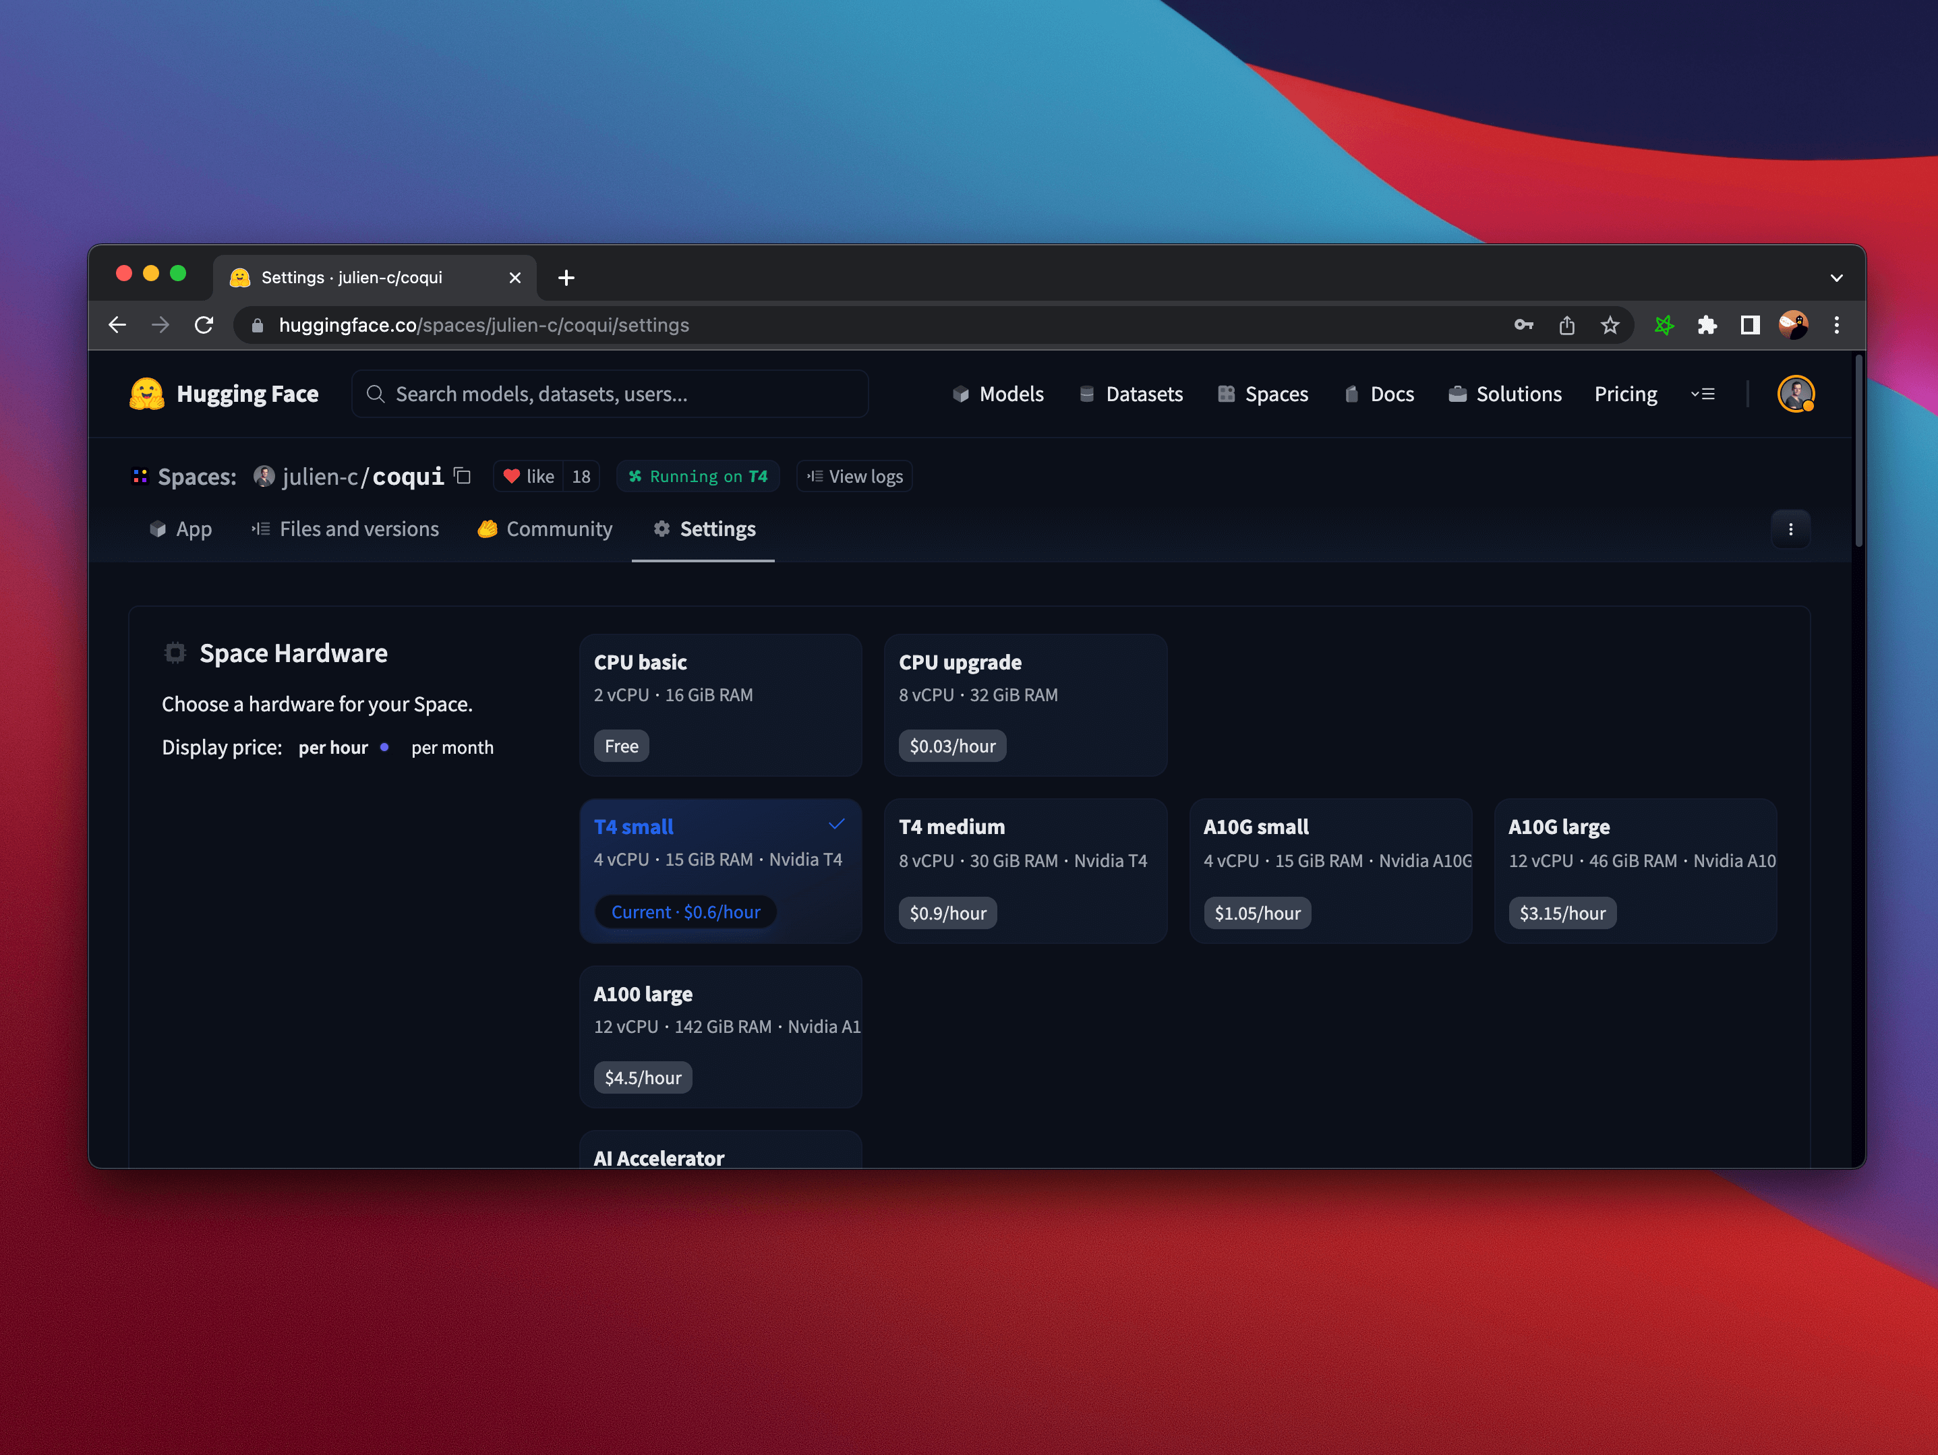This screenshot has height=1455, width=1938.
Task: Open the Pricing link
Action: 1625,394
